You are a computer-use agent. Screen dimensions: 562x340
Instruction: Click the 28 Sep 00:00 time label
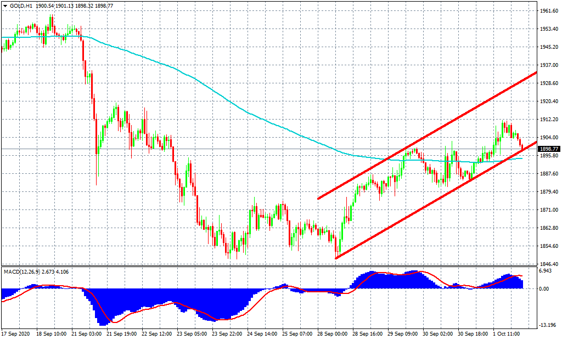333,333
